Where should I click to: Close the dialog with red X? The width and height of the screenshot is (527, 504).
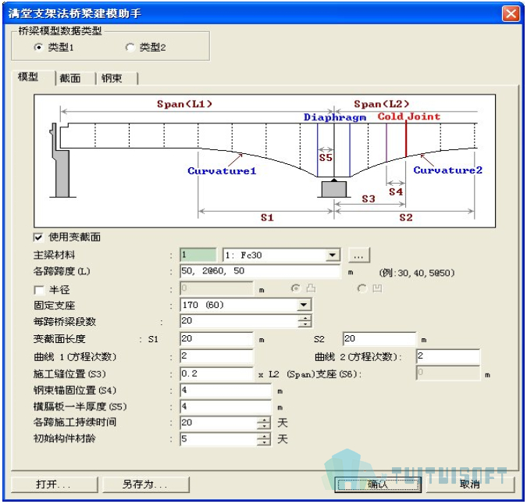(x=511, y=14)
